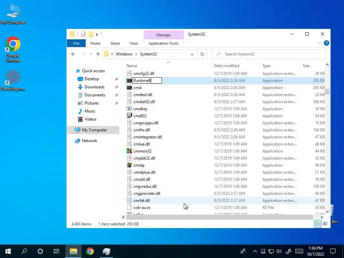Open taskbar Search magnifier

coord(24,251)
